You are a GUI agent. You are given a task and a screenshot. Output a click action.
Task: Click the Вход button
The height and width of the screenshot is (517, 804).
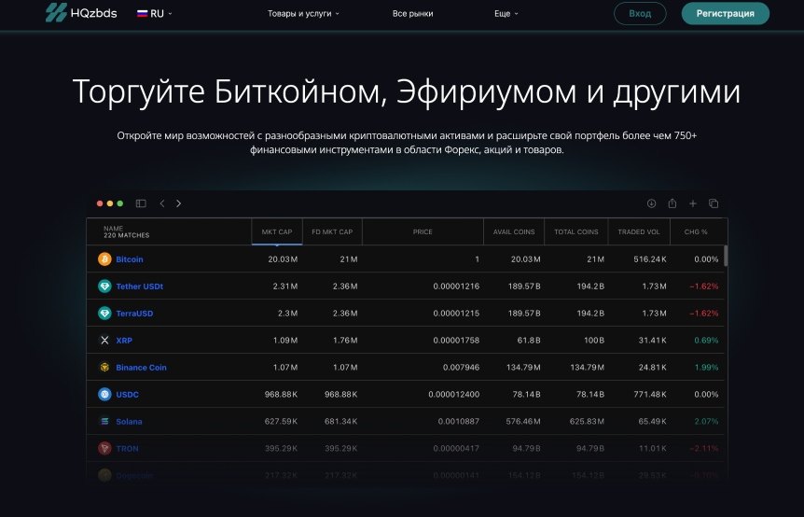(640, 13)
